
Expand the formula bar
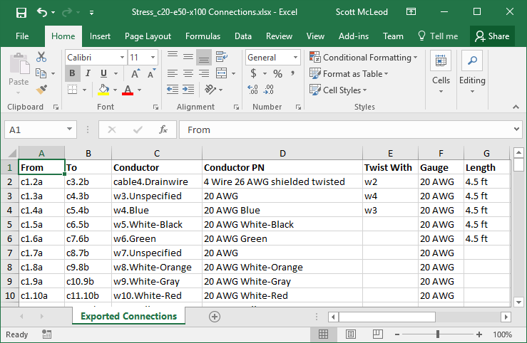pyautogui.click(x=516, y=129)
